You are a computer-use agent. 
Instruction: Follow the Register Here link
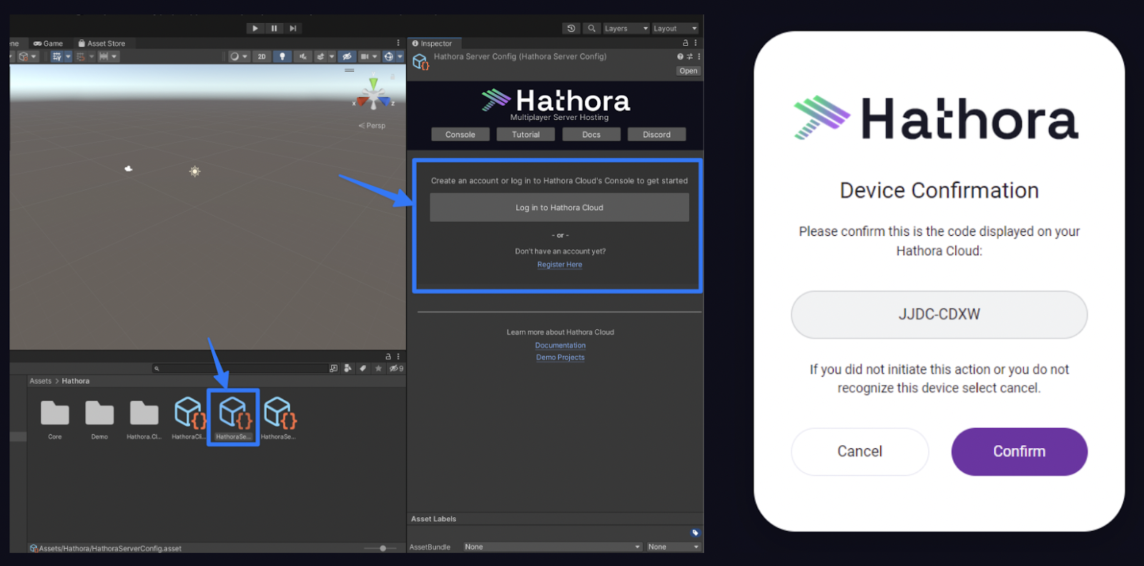560,264
